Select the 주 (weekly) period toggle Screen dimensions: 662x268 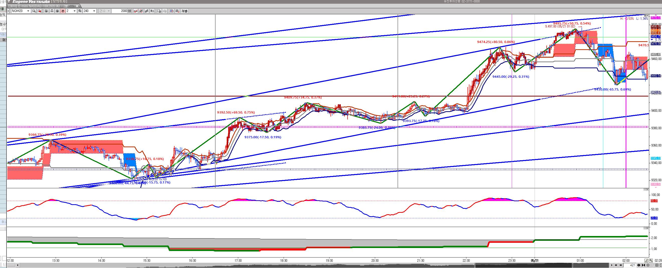[x=52, y=11]
